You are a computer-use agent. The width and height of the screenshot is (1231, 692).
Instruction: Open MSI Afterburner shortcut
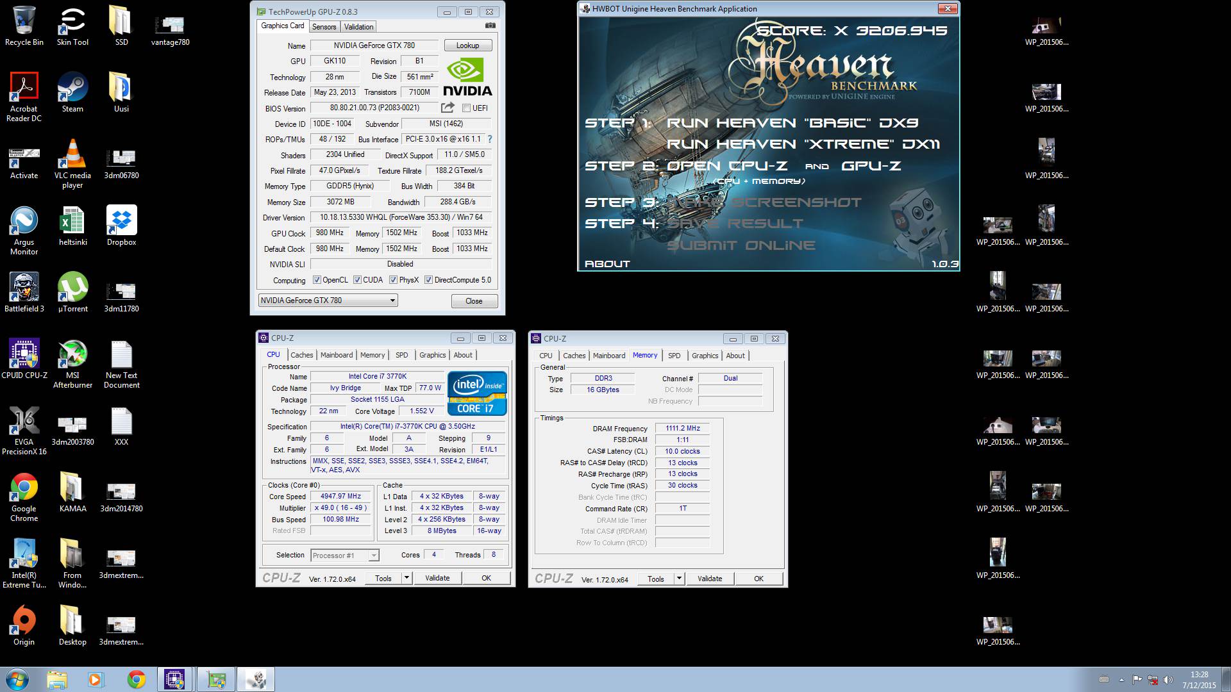72,363
